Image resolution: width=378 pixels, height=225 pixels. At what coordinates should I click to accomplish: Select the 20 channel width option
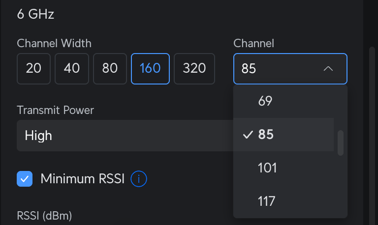coord(33,68)
